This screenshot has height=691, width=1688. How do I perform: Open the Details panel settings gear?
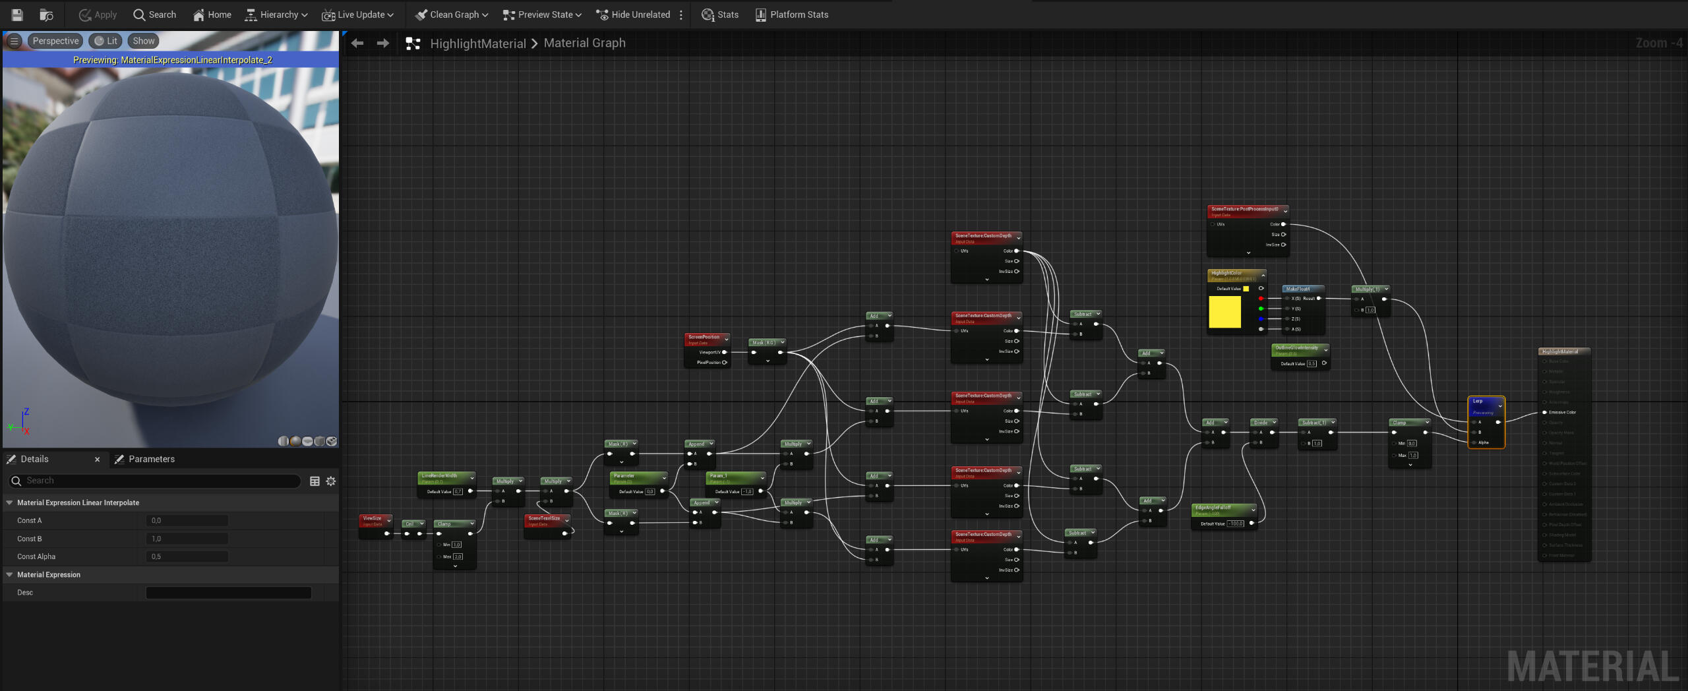(x=331, y=481)
